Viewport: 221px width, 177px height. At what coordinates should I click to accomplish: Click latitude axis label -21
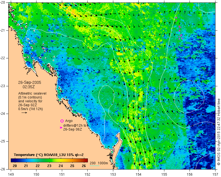[x=2, y=30]
